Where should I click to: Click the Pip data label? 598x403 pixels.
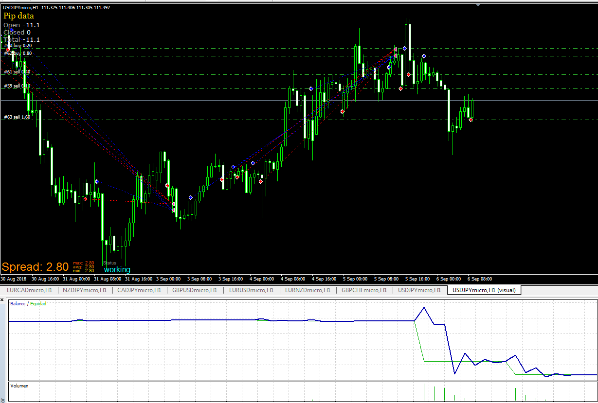18,16
